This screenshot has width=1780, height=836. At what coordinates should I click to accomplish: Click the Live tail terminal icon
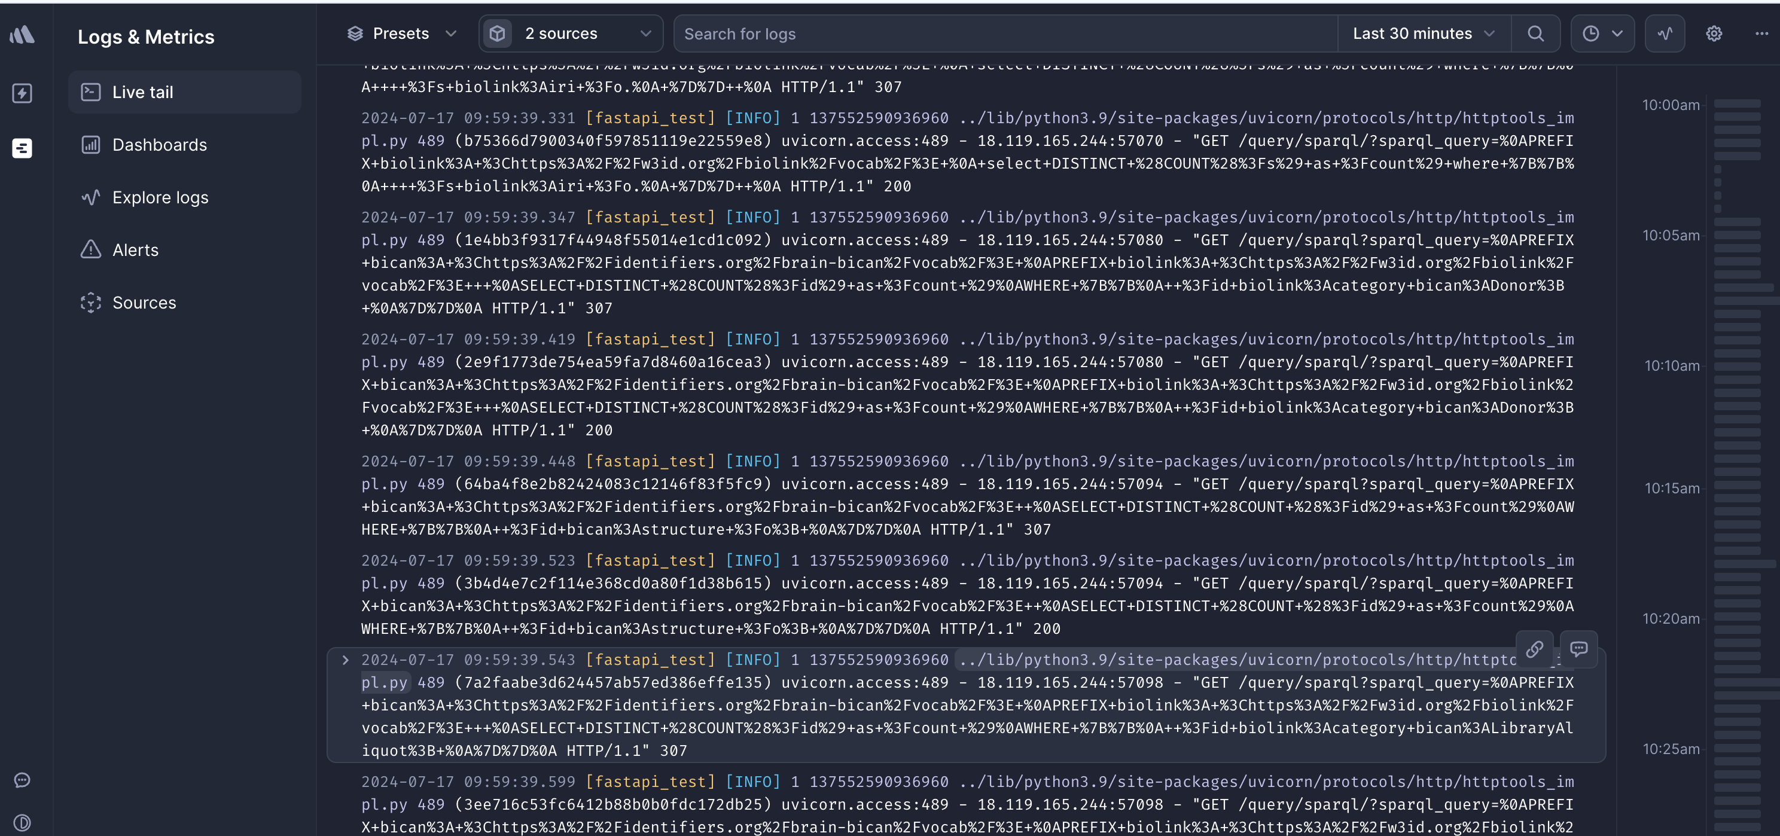point(90,92)
